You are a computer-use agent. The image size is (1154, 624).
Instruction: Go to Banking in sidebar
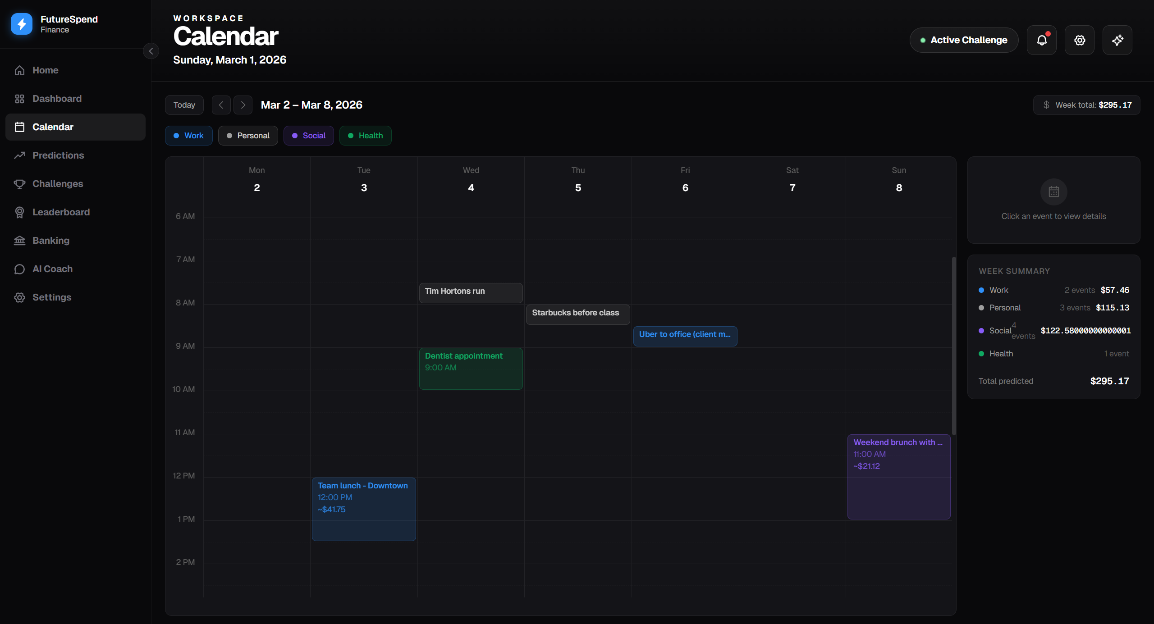pyautogui.click(x=50, y=241)
